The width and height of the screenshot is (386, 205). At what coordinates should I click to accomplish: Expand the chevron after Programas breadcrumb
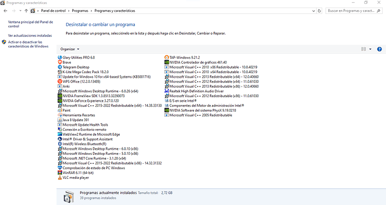[x=91, y=11]
